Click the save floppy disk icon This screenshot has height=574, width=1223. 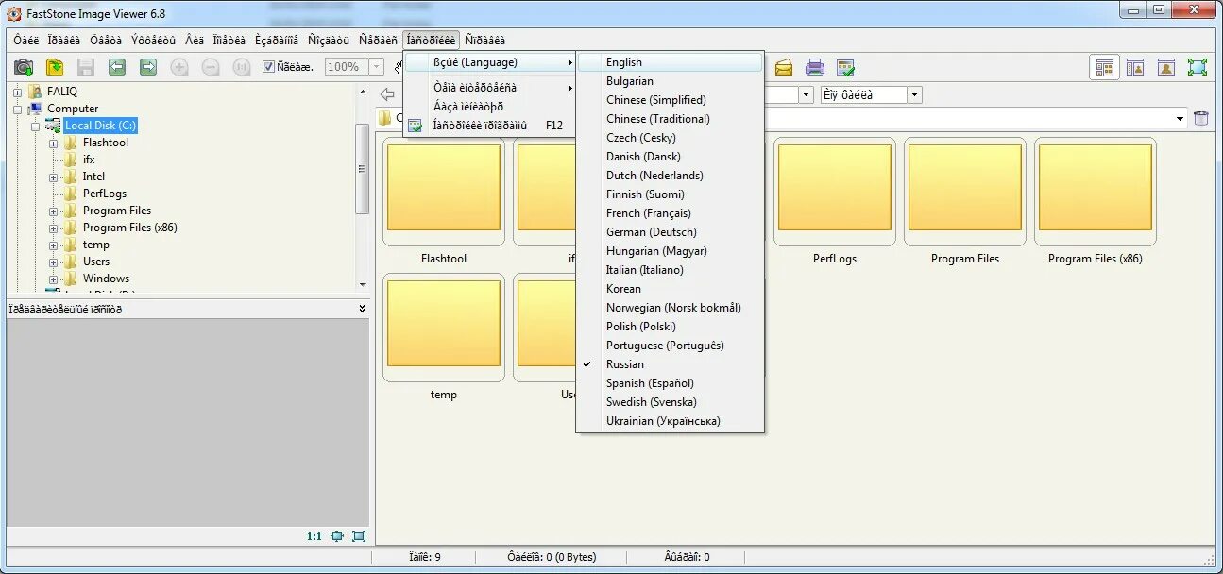tap(86, 67)
